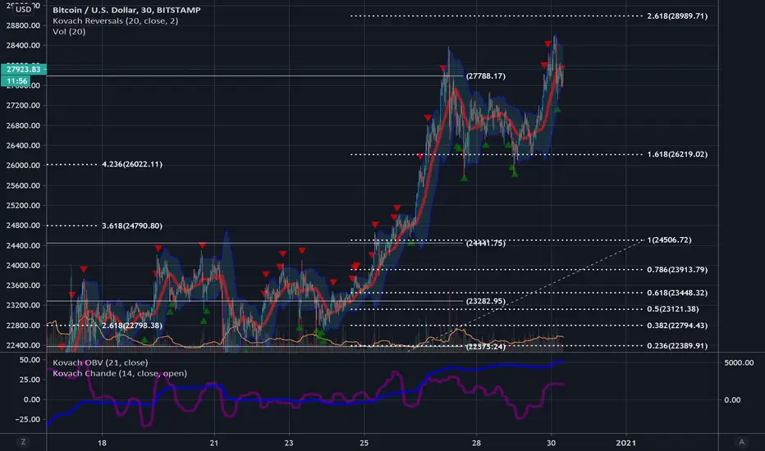Click the 50.00 Chande scale value

(30, 359)
